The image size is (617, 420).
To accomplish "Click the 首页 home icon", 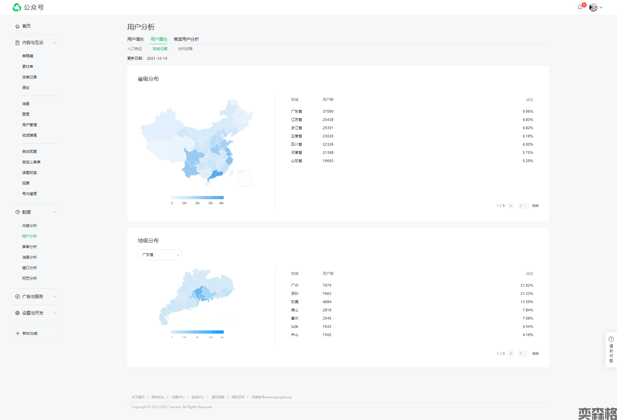I will 17,26.
